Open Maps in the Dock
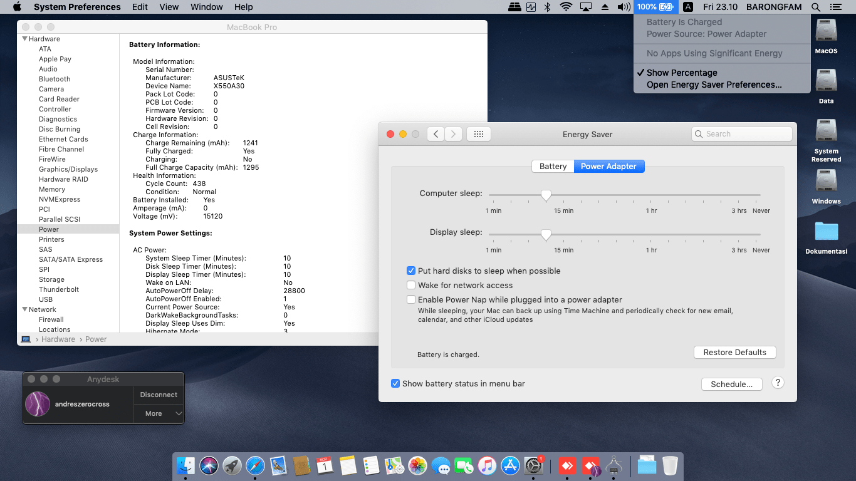Screen dimensions: 856x481 [394, 465]
